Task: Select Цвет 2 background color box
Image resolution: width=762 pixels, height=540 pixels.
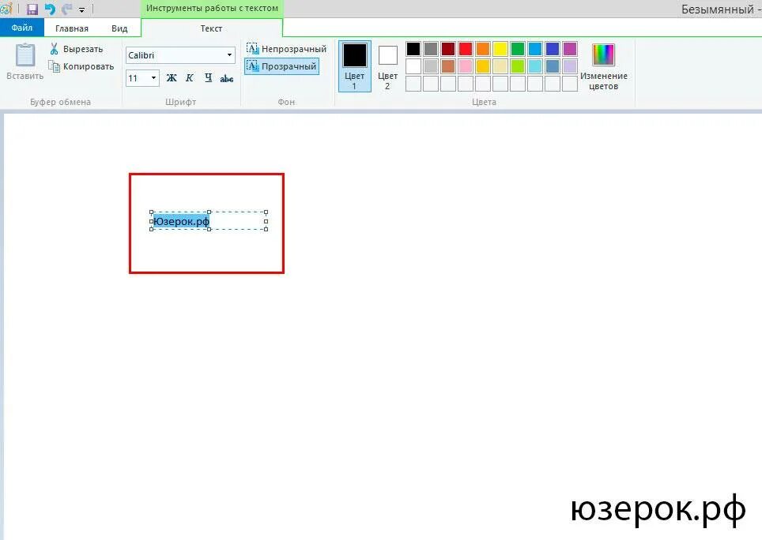Action: click(387, 66)
